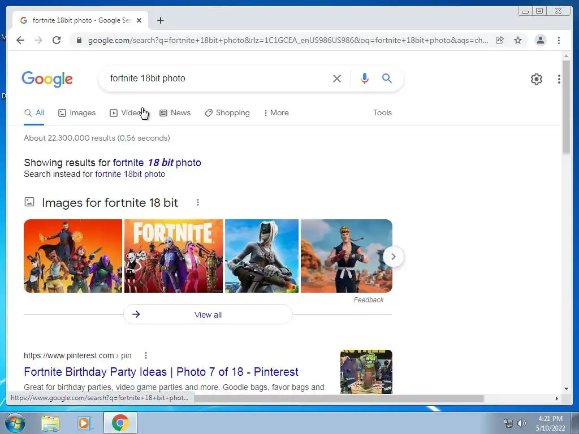Open the Pinterest result side thumbnail
This screenshot has height=434, width=579.
pos(366,372)
